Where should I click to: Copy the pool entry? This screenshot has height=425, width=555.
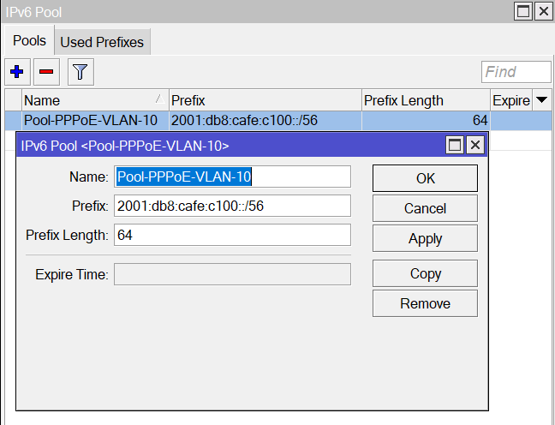click(425, 274)
